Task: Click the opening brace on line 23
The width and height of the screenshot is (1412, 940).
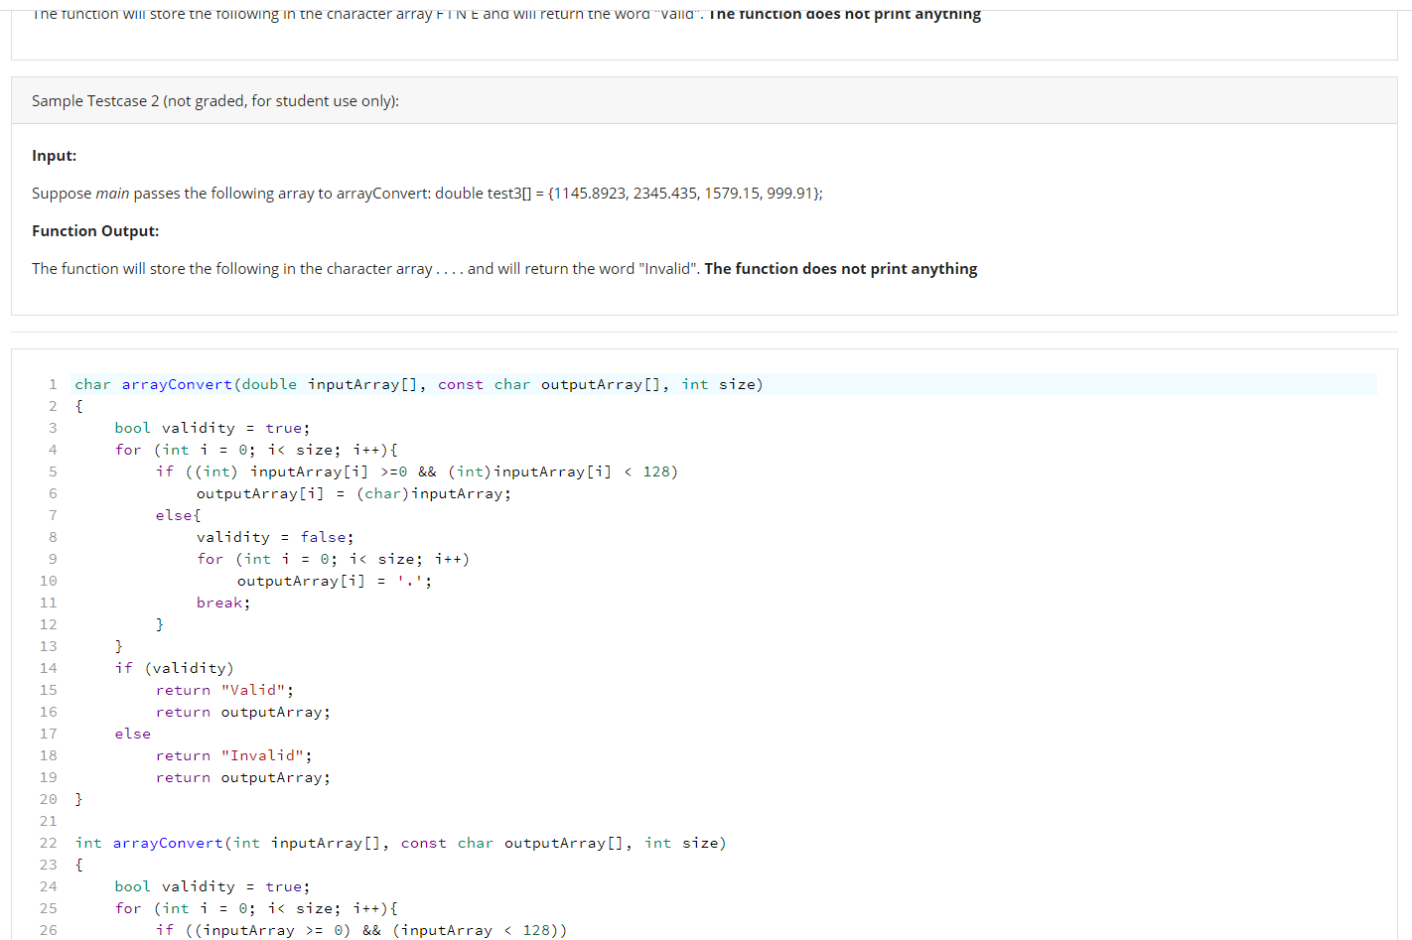Action: point(79,865)
